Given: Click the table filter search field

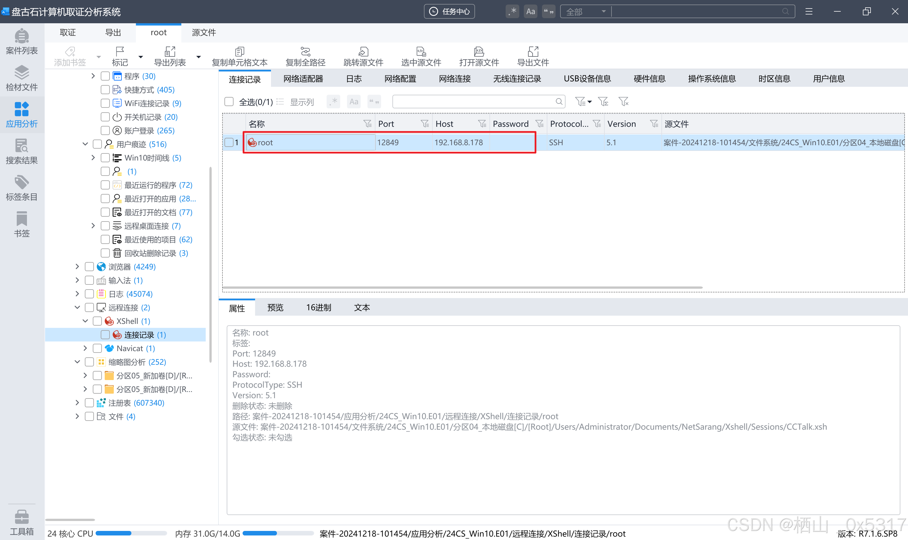Looking at the screenshot, I should point(473,102).
